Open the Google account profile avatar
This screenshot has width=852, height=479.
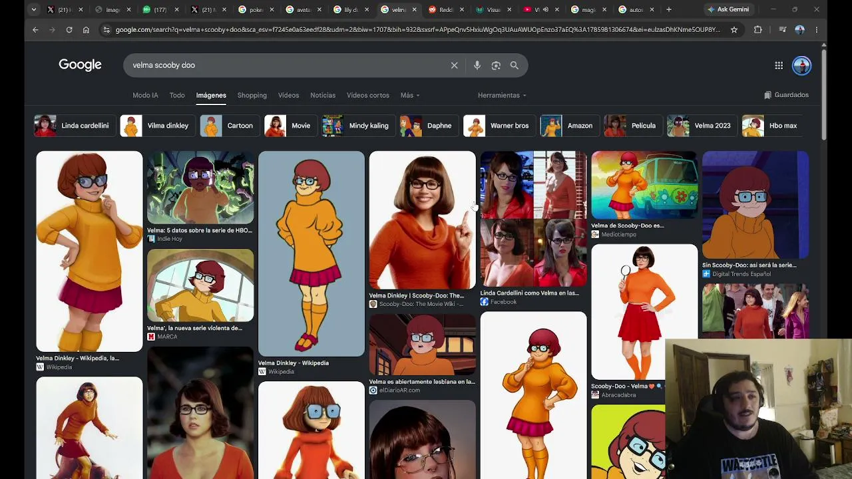click(801, 65)
